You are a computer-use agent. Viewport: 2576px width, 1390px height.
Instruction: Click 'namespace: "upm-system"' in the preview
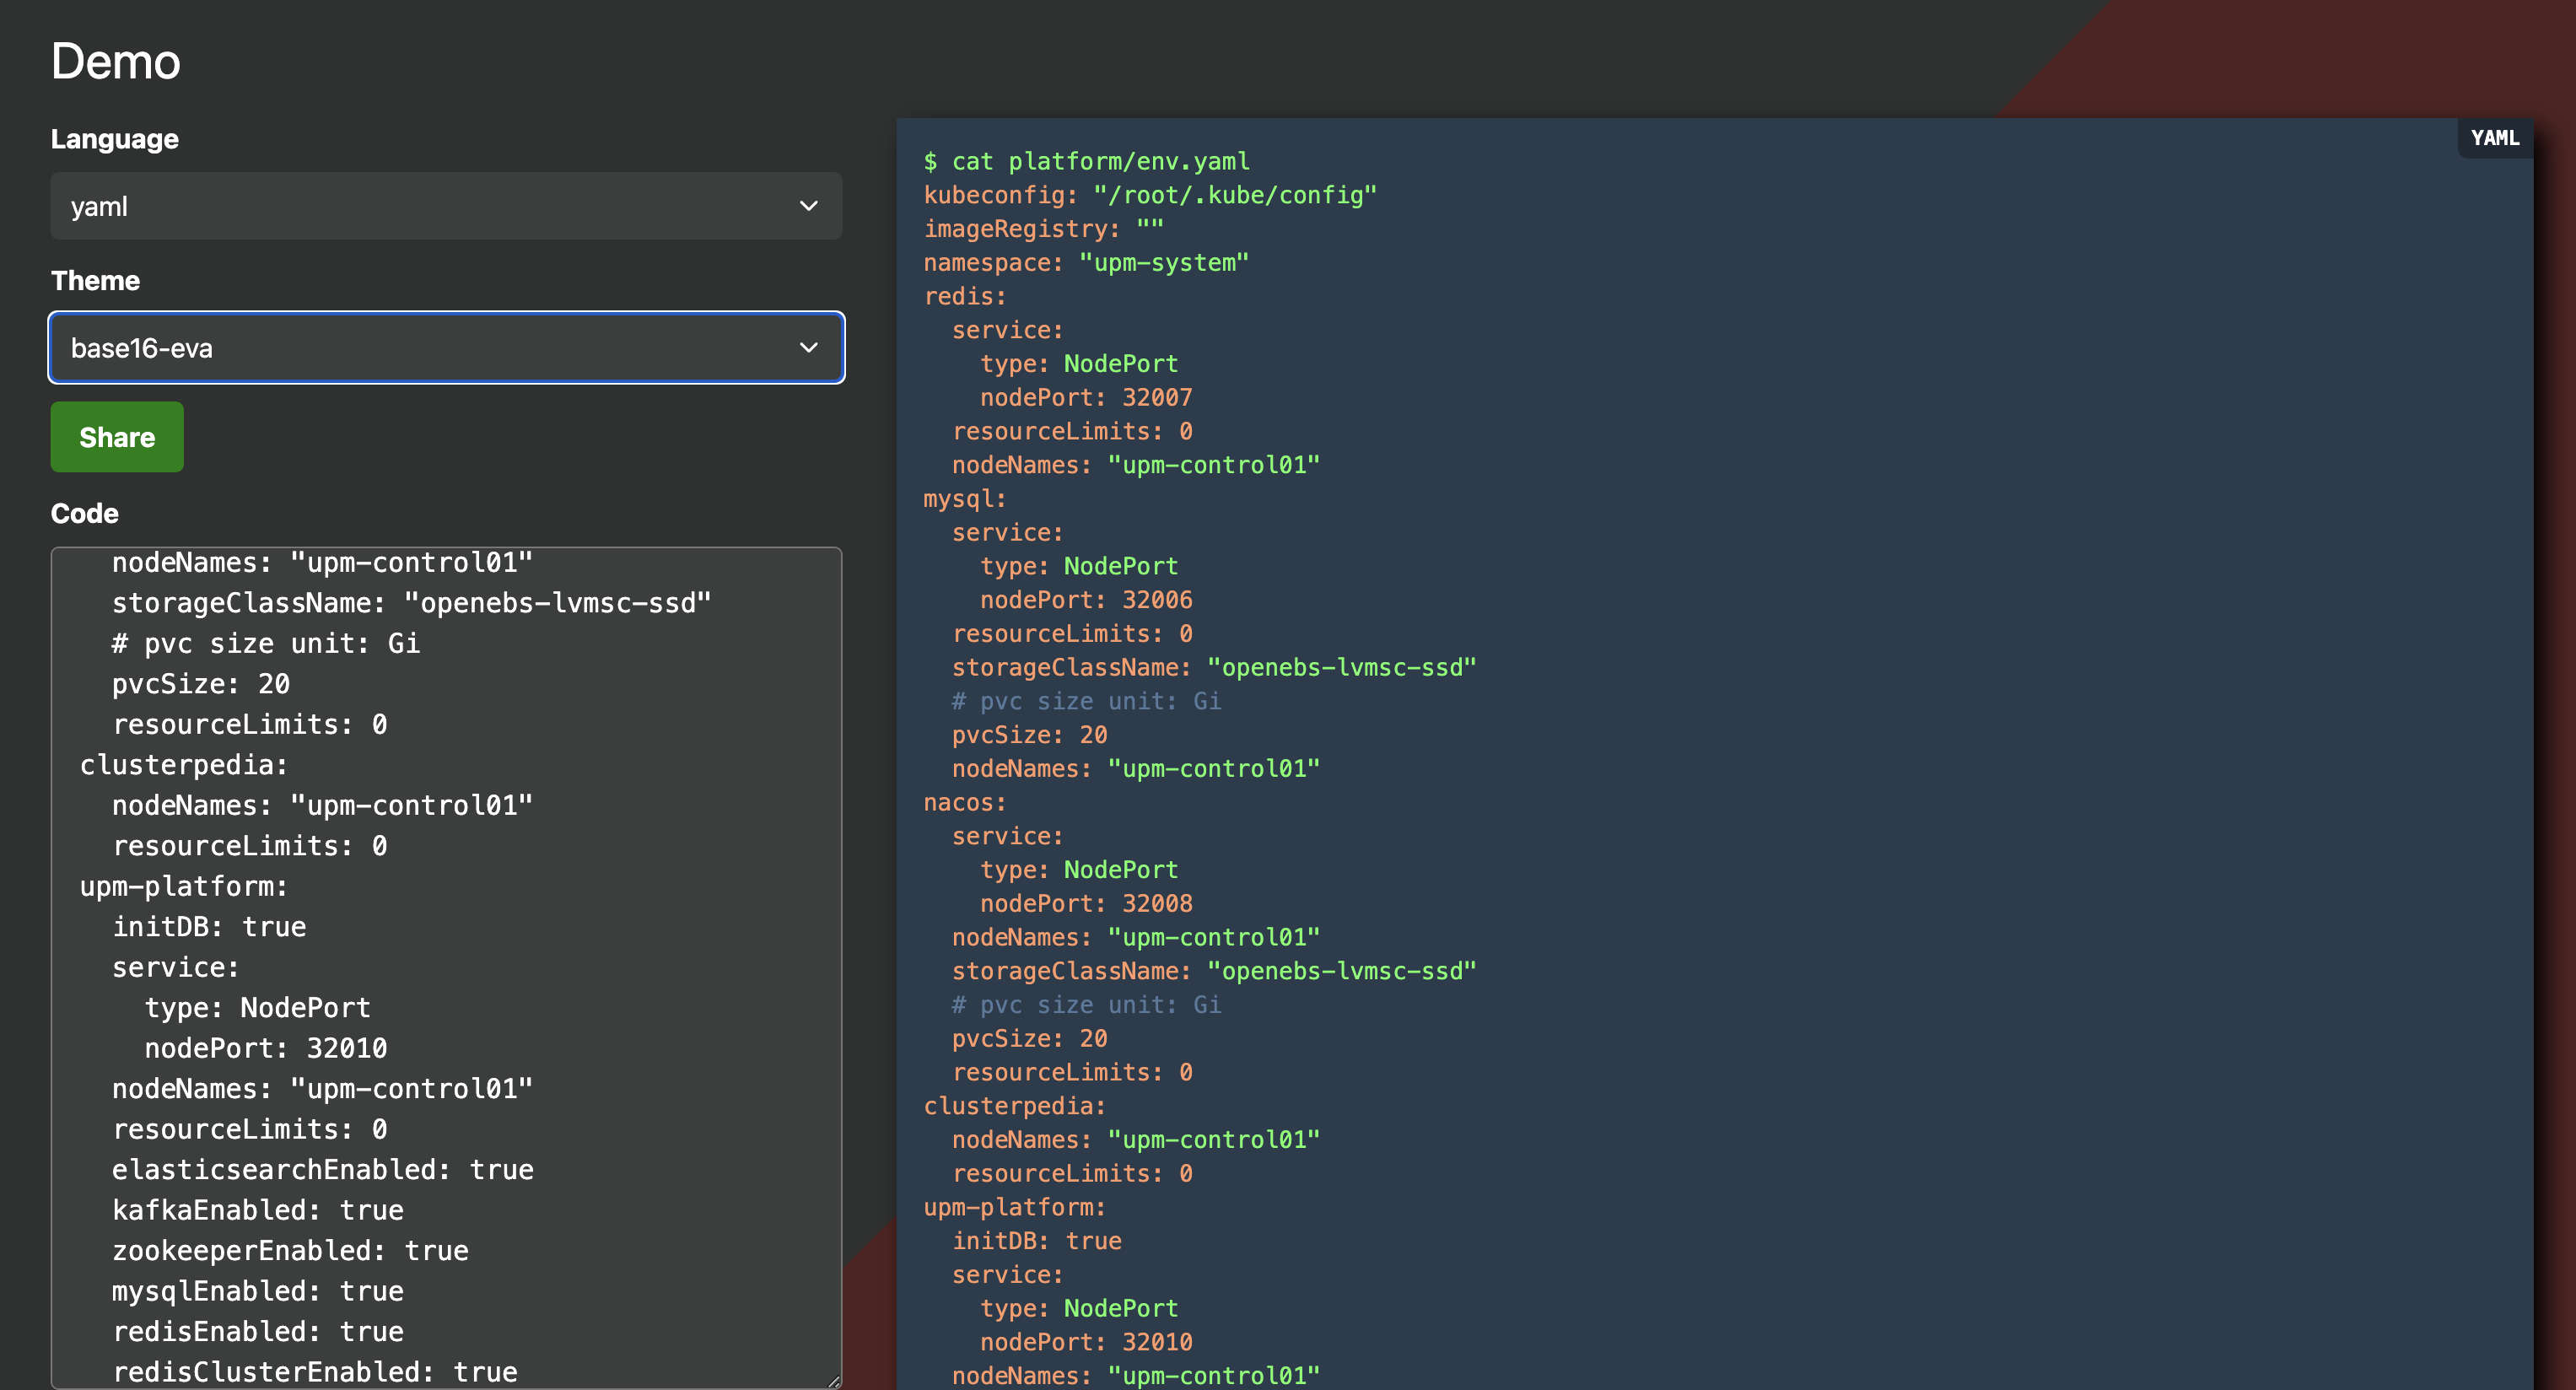pyautogui.click(x=1087, y=263)
